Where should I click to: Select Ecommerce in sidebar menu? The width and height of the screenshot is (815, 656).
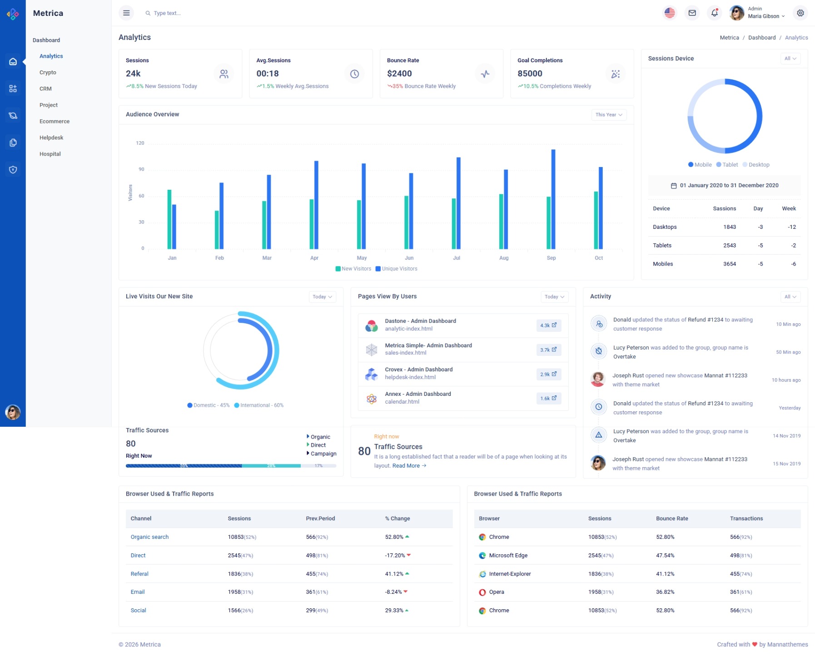[55, 122]
